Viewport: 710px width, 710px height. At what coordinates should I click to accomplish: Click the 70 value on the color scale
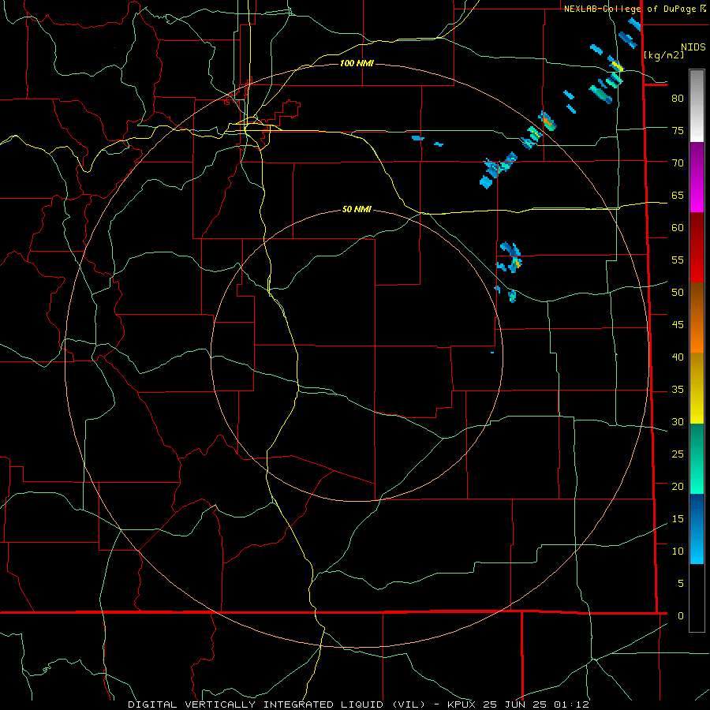pos(678,163)
